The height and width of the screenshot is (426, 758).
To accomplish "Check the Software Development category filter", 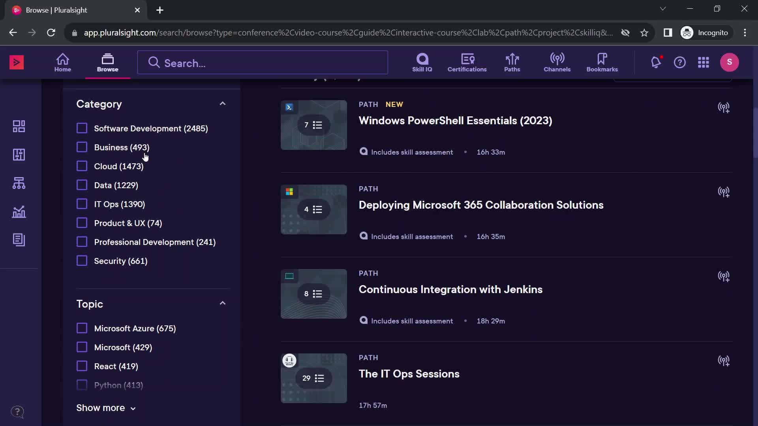I will (82, 128).
